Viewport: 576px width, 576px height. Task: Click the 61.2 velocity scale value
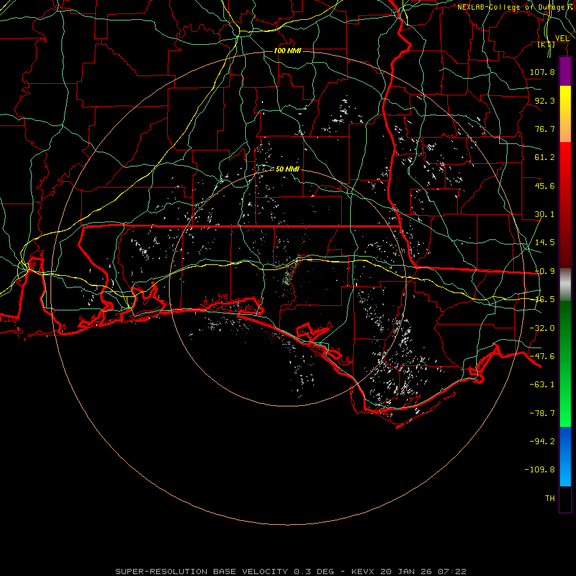point(545,157)
